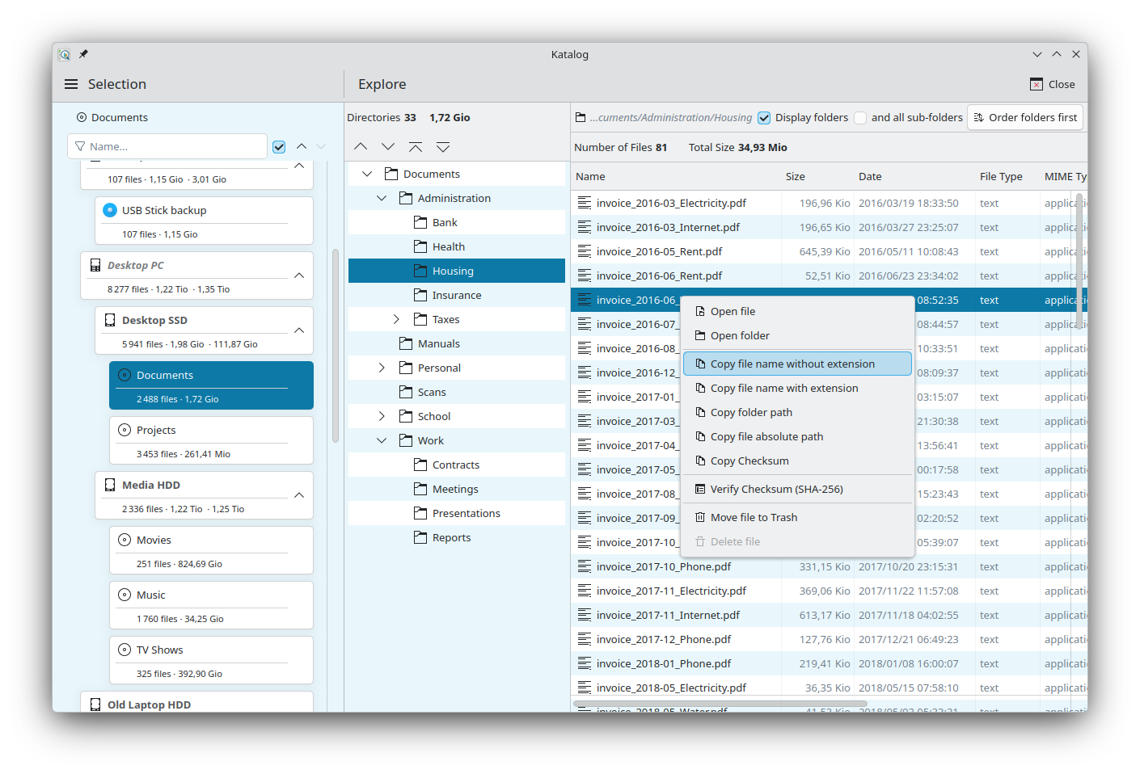Collapse the Documents tree node

click(x=367, y=174)
